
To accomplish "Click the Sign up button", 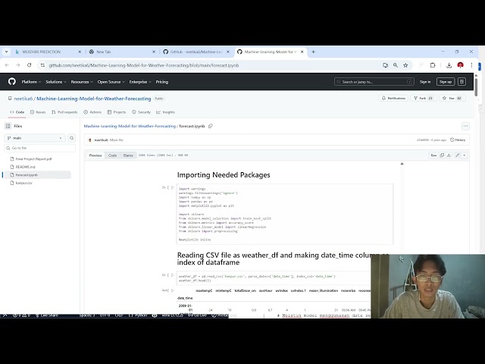I will 446,82.
